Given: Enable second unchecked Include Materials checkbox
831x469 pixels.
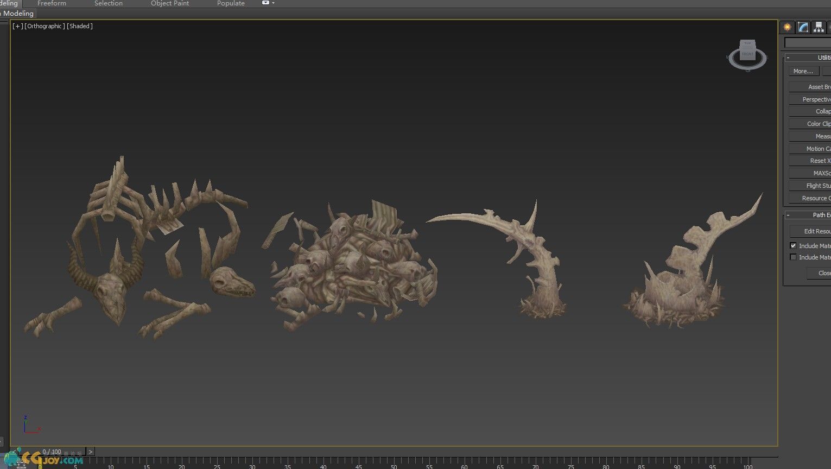Looking at the screenshot, I should [x=793, y=257].
